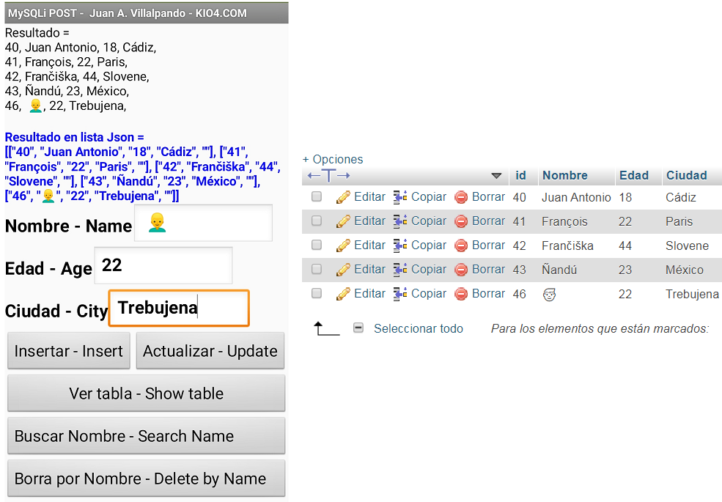The height and width of the screenshot is (502, 722).
Task: Click the pencil Editar icon in Trebujena row
Action: tap(343, 294)
